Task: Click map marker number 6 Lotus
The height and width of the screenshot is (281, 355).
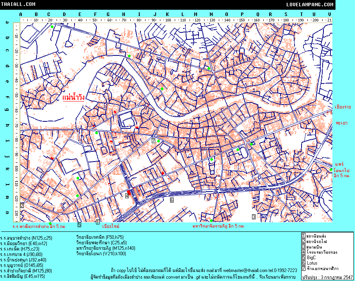Action: pyautogui.click(x=171, y=200)
